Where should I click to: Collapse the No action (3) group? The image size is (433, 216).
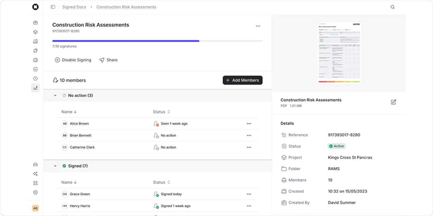coord(55,95)
